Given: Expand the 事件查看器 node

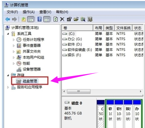Looking at the screenshot, I should tap(14, 46).
